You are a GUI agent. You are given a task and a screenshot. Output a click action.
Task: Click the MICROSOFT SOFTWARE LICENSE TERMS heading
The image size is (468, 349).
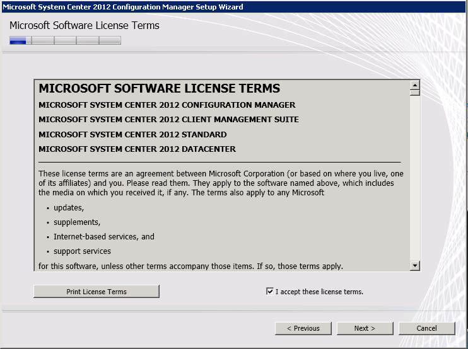160,88
